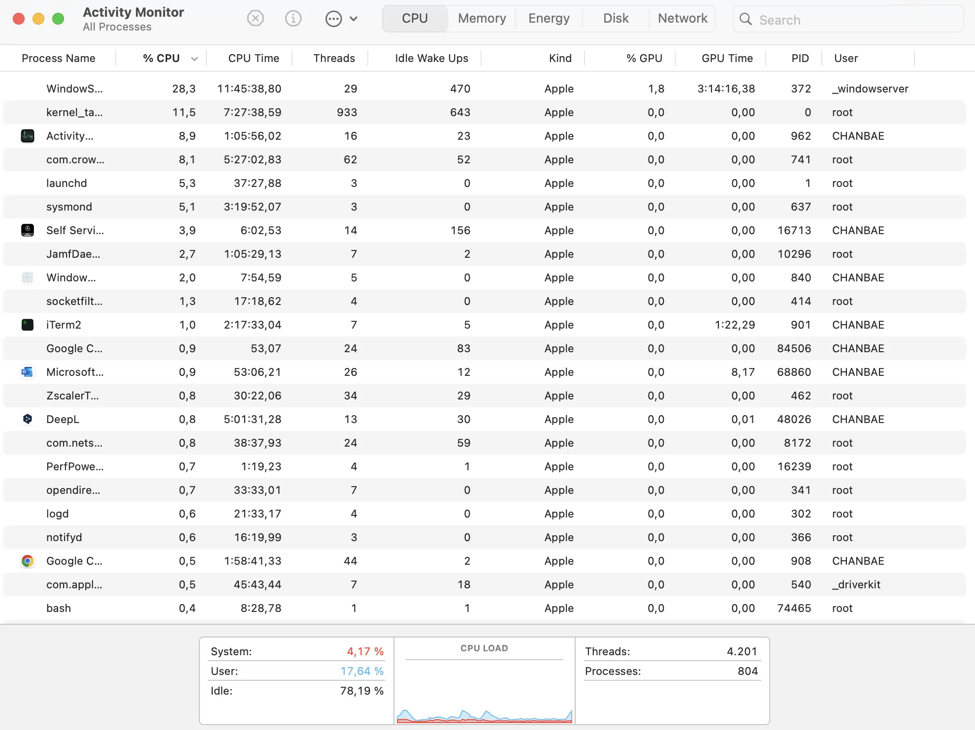
Task: Click the Activity Monitor process icon
Action: 28,136
